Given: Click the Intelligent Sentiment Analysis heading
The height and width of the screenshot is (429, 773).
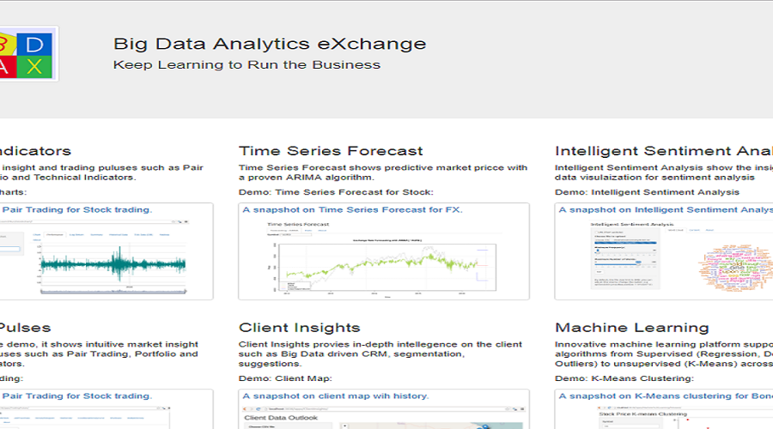Looking at the screenshot, I should coord(663,151).
